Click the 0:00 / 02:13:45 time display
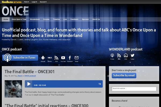 pos(40,85)
